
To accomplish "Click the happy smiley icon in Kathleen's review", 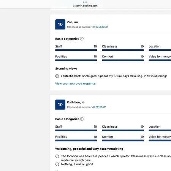I will pyautogui.click(x=57, y=156).
